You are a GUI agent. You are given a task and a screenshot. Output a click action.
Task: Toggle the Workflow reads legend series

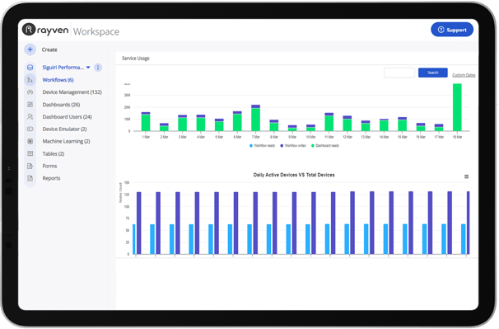click(x=262, y=146)
